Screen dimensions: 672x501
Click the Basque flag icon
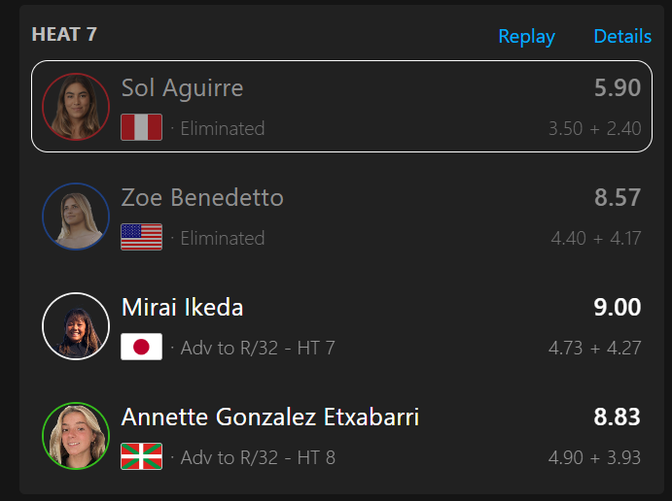click(x=141, y=456)
